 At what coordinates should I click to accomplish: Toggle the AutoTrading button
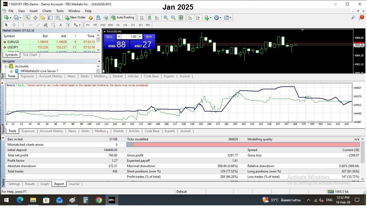tap(123, 18)
